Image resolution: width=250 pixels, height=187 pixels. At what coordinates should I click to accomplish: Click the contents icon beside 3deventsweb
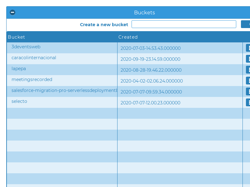click(248, 48)
